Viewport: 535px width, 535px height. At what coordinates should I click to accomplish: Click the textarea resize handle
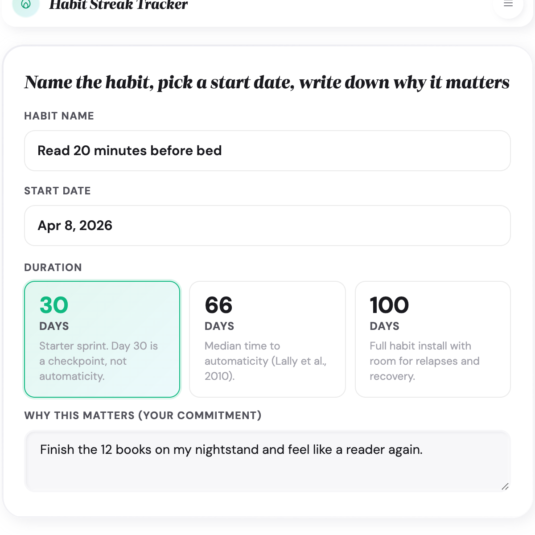pyautogui.click(x=505, y=486)
